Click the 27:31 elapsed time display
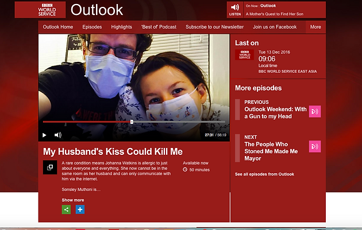This screenshot has height=230, width=362. pos(209,135)
